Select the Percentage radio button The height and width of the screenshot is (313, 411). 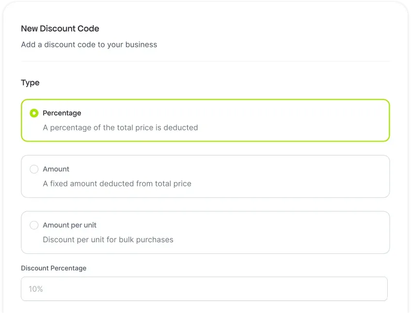34,113
